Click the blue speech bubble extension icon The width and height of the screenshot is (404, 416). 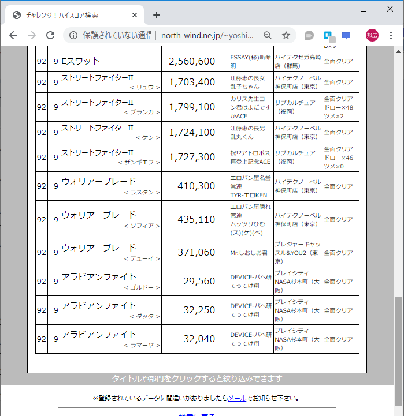(346, 35)
